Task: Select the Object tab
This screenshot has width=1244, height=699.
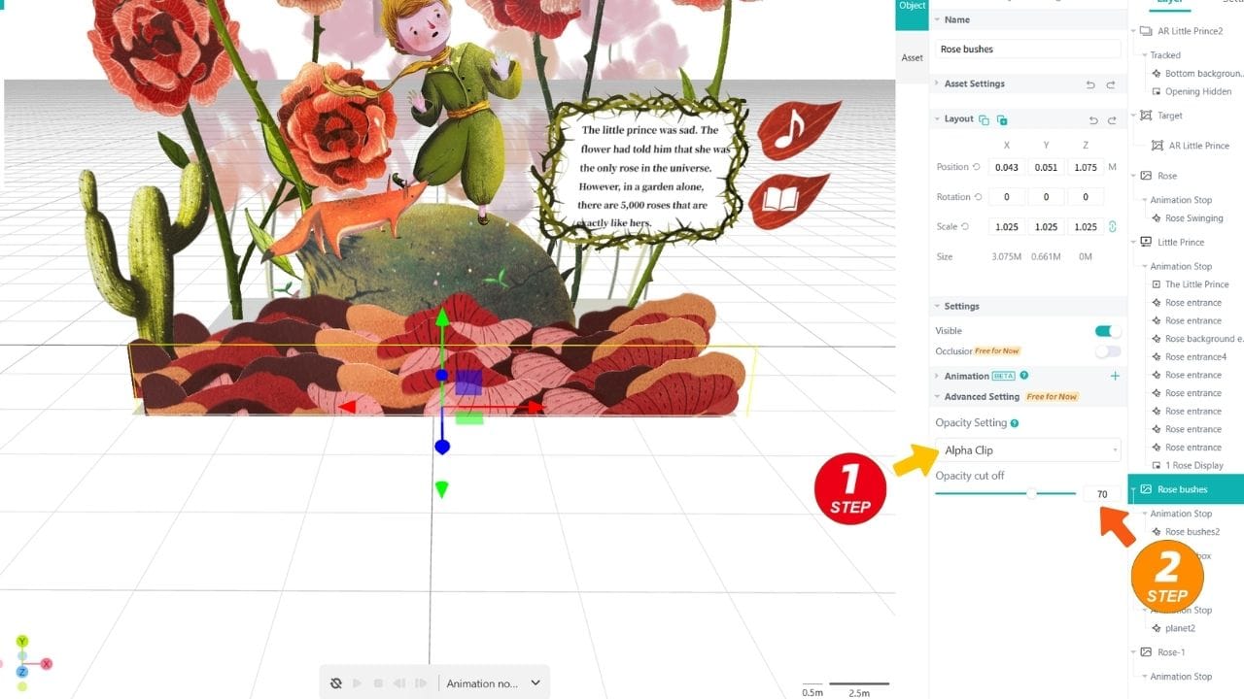Action: (x=912, y=8)
